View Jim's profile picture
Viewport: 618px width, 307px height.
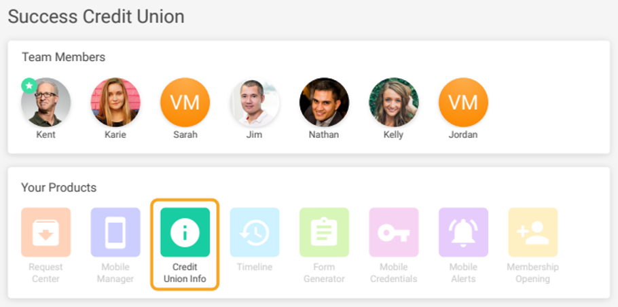click(x=255, y=103)
